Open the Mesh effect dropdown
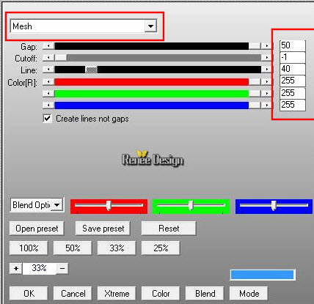The width and height of the screenshot is (314, 304). click(150, 26)
